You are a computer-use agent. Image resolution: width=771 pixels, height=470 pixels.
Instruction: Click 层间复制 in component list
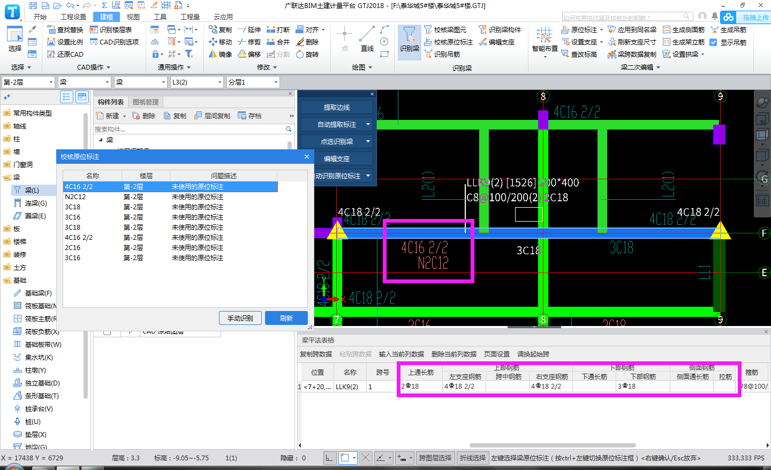[212, 116]
